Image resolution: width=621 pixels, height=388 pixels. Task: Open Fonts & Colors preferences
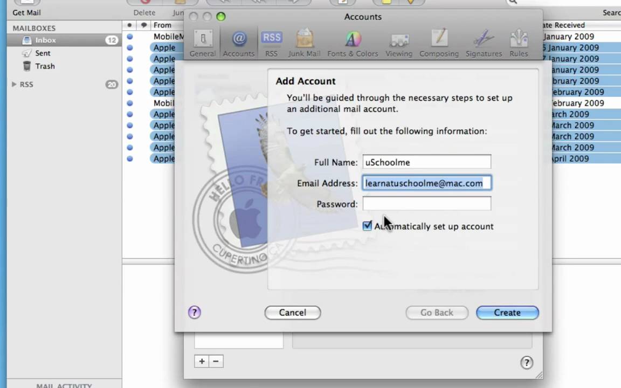(353, 44)
